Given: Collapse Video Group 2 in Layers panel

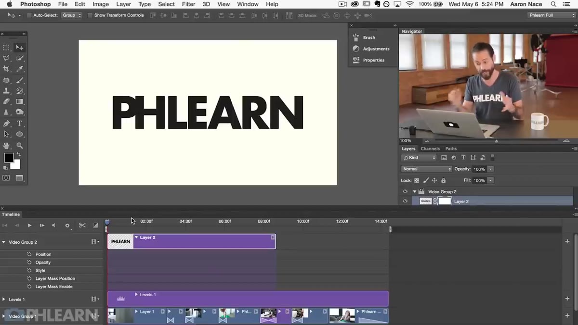Looking at the screenshot, I should pyautogui.click(x=414, y=191).
